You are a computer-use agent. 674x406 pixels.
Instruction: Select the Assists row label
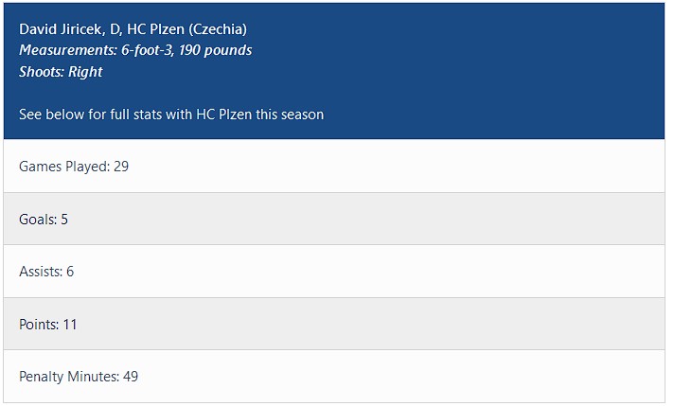tap(40, 272)
